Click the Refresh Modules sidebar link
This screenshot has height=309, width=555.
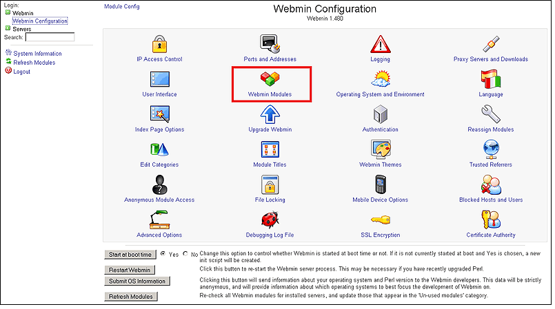(x=34, y=63)
